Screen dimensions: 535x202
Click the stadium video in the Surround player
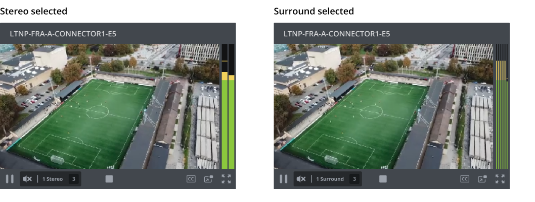click(383, 106)
